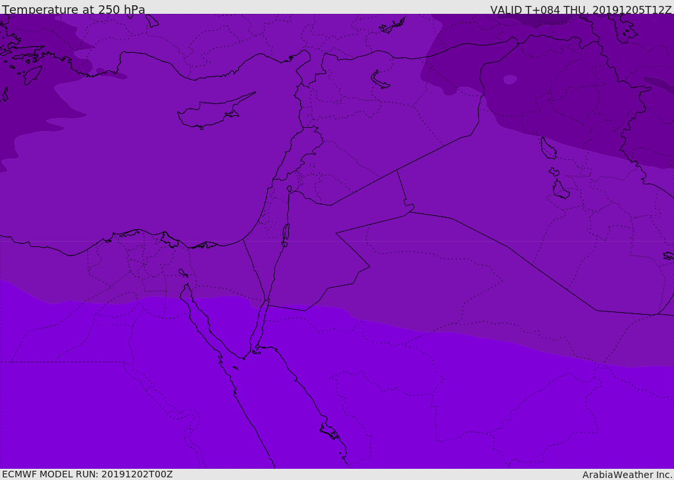Click the Dead Sea outline on the map
This screenshot has width=674, height=480.
pos(286,235)
